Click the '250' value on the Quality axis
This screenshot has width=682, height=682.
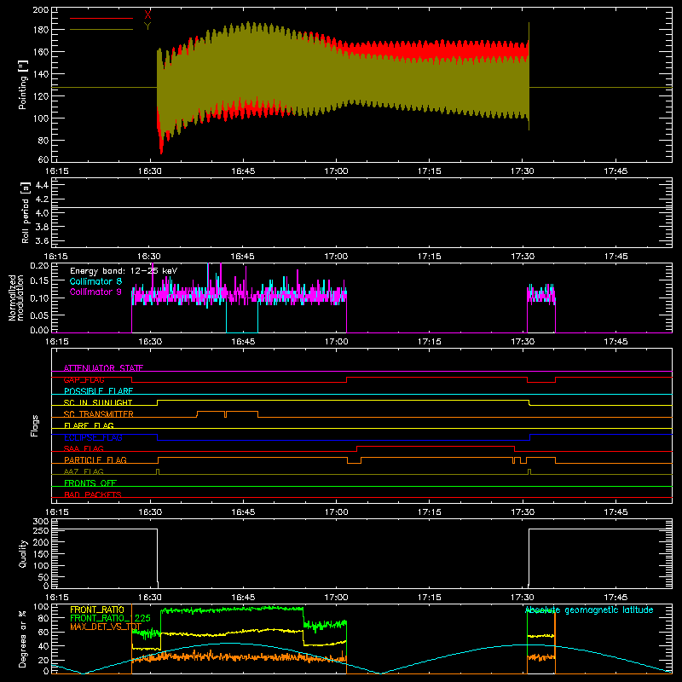41,531
